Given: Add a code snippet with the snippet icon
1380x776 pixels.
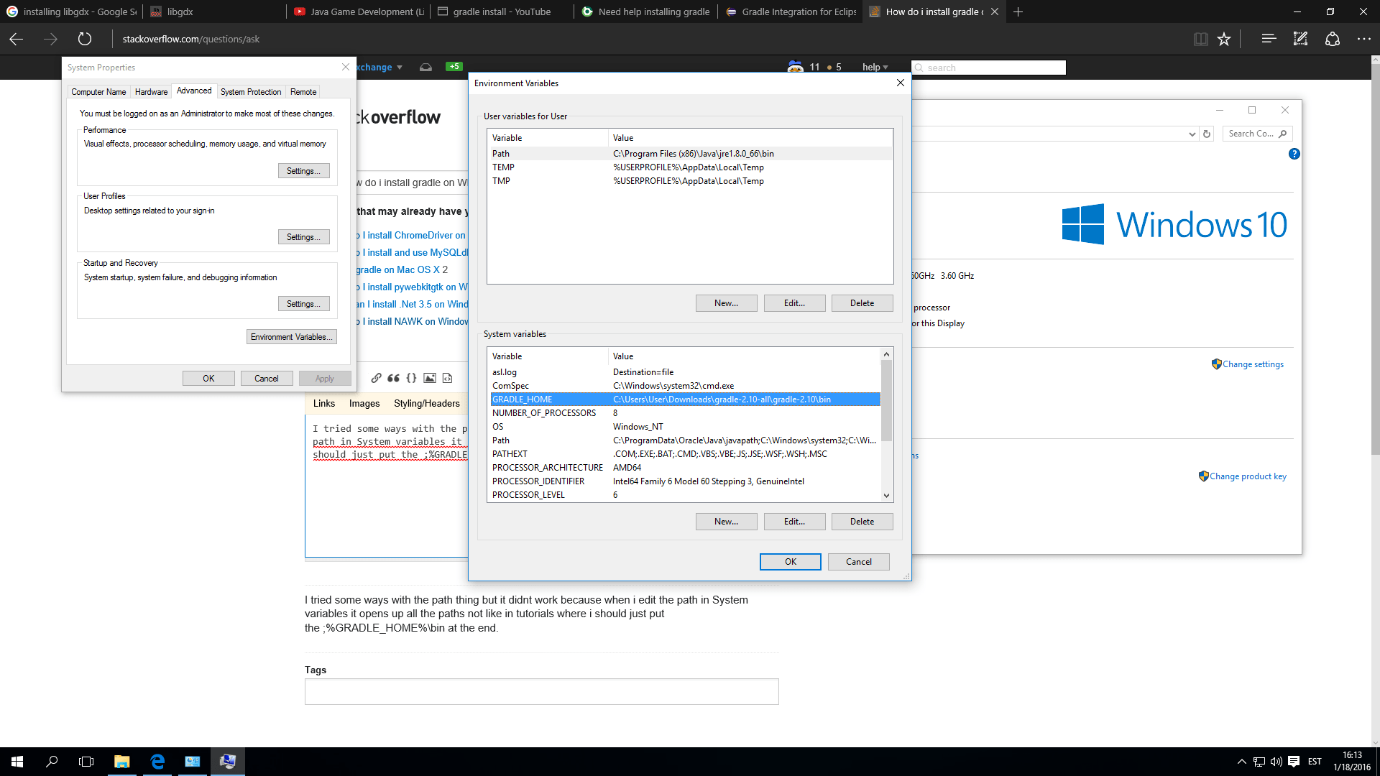Looking at the screenshot, I should (x=448, y=379).
